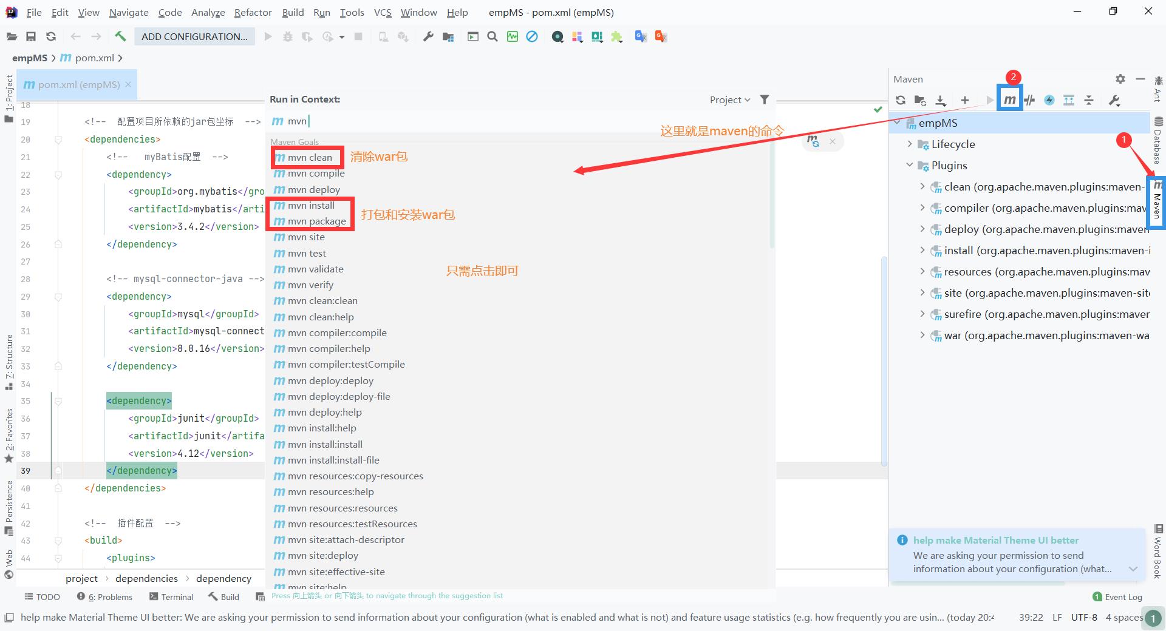
Task: Collapse the empMS Maven node
Action: click(897, 123)
